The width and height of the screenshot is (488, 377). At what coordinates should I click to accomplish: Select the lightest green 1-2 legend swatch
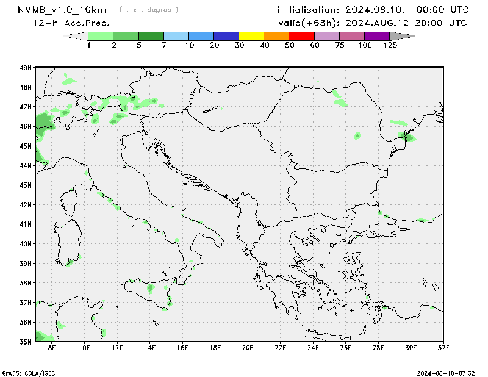(101, 36)
